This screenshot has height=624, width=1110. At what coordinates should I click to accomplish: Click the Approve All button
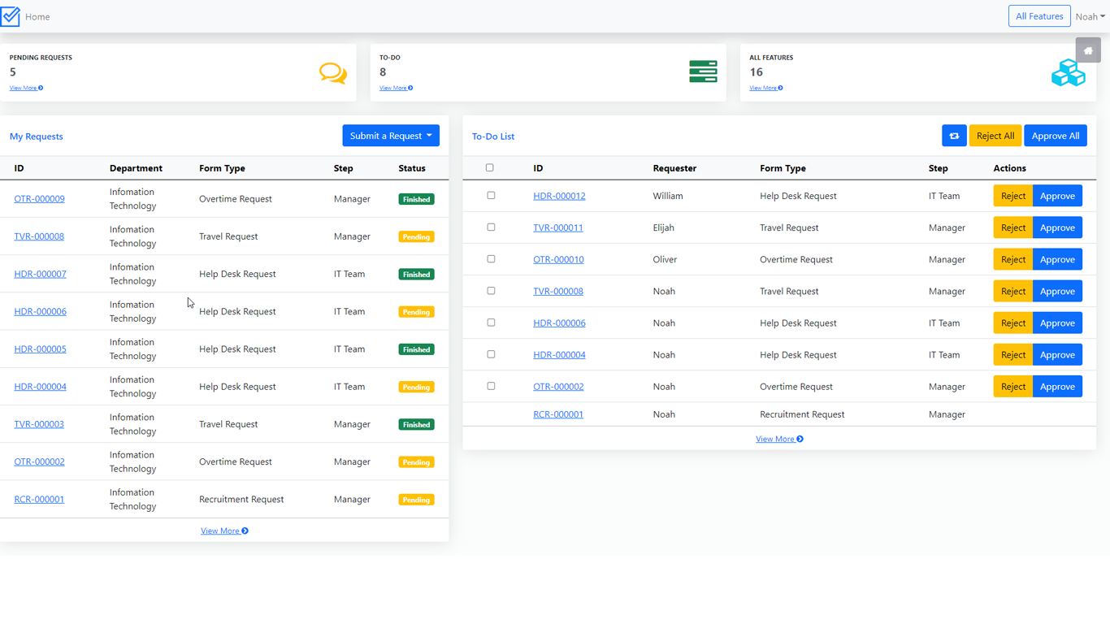1056,135
